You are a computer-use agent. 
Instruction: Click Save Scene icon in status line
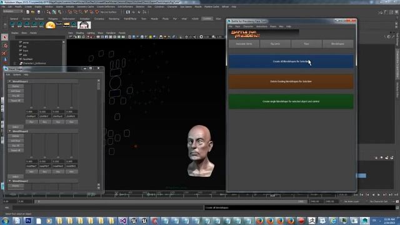click(x=39, y=12)
